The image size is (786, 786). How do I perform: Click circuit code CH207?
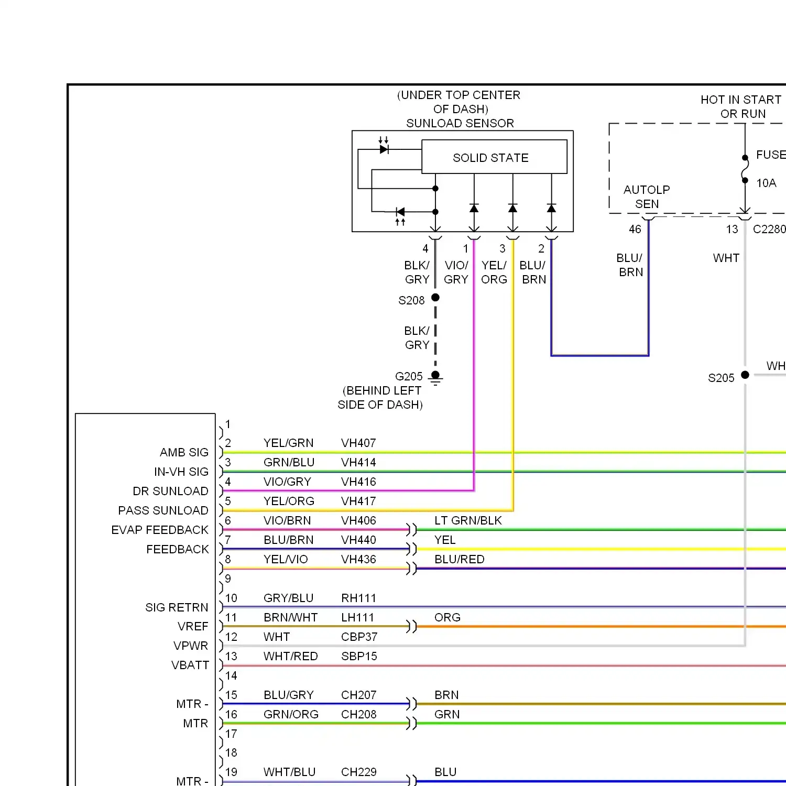tap(358, 695)
